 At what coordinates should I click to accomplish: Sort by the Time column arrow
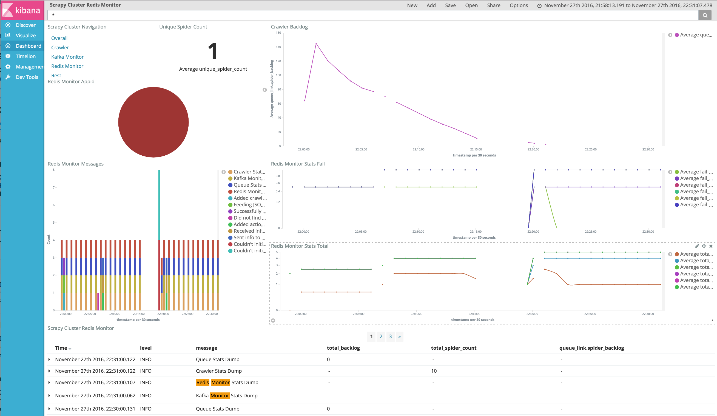[x=70, y=349]
